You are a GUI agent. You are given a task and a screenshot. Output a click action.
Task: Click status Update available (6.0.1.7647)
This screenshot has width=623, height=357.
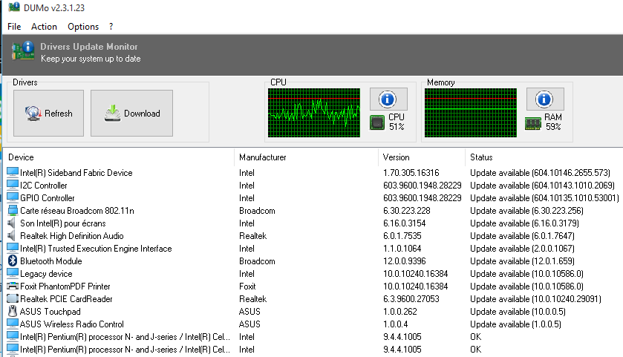(522, 236)
